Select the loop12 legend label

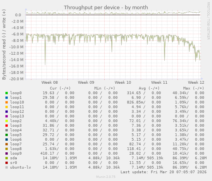[17, 112]
